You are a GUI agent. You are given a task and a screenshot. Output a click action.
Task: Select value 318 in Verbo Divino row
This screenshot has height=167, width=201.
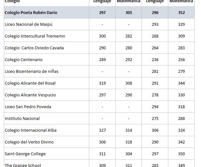(x=128, y=142)
